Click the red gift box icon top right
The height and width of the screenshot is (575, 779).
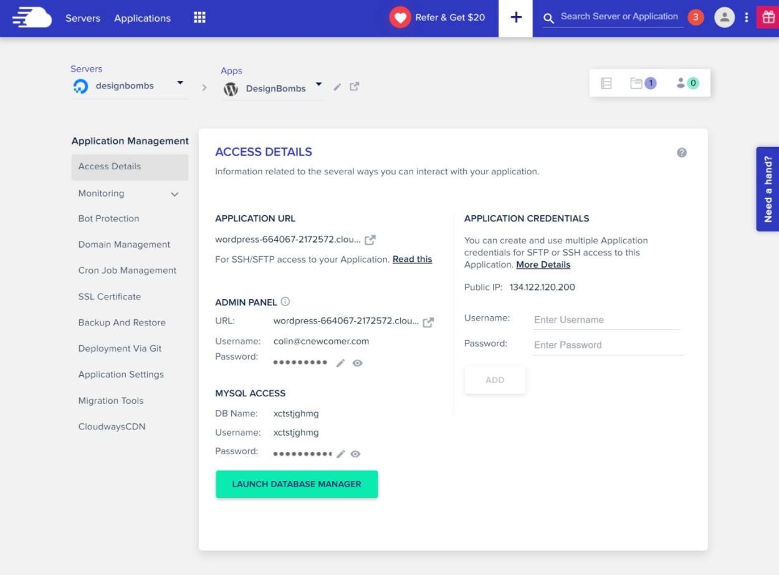(769, 17)
